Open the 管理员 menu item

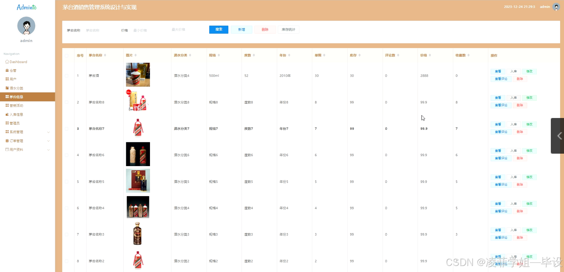pyautogui.click(x=27, y=123)
